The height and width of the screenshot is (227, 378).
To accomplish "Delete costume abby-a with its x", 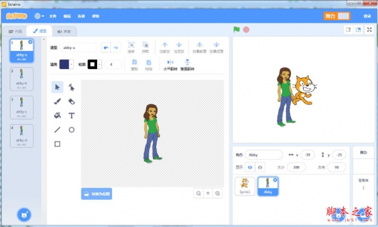I will pos(30,42).
